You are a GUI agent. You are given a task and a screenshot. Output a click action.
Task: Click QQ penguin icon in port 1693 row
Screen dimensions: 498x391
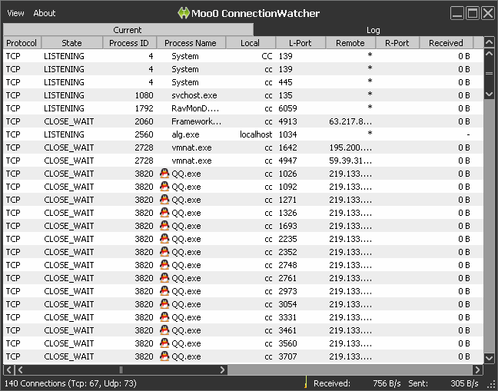click(164, 226)
